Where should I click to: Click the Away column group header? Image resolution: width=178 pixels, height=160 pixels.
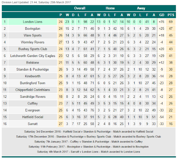(141, 8)
